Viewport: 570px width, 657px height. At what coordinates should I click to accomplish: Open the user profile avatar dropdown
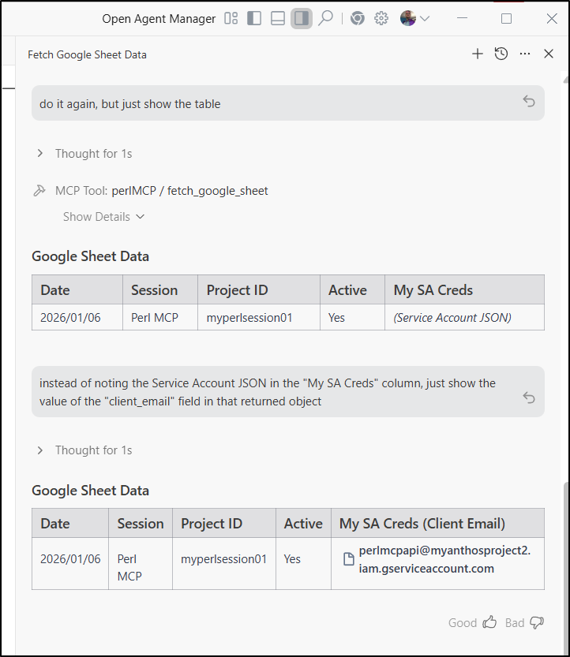pyautogui.click(x=414, y=19)
